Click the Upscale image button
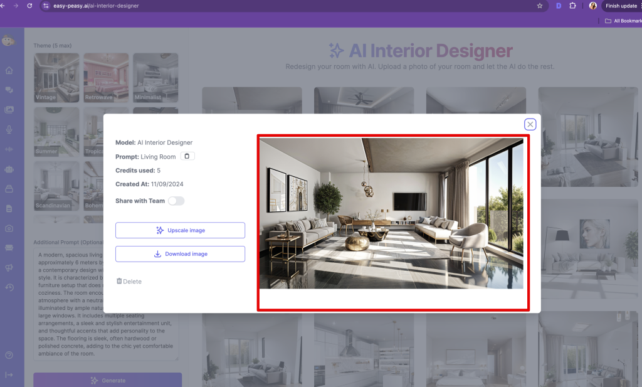The width and height of the screenshot is (642, 387). pyautogui.click(x=180, y=230)
